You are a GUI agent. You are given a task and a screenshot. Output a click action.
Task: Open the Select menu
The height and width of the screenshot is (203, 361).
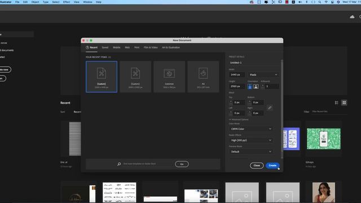coord(56,2)
